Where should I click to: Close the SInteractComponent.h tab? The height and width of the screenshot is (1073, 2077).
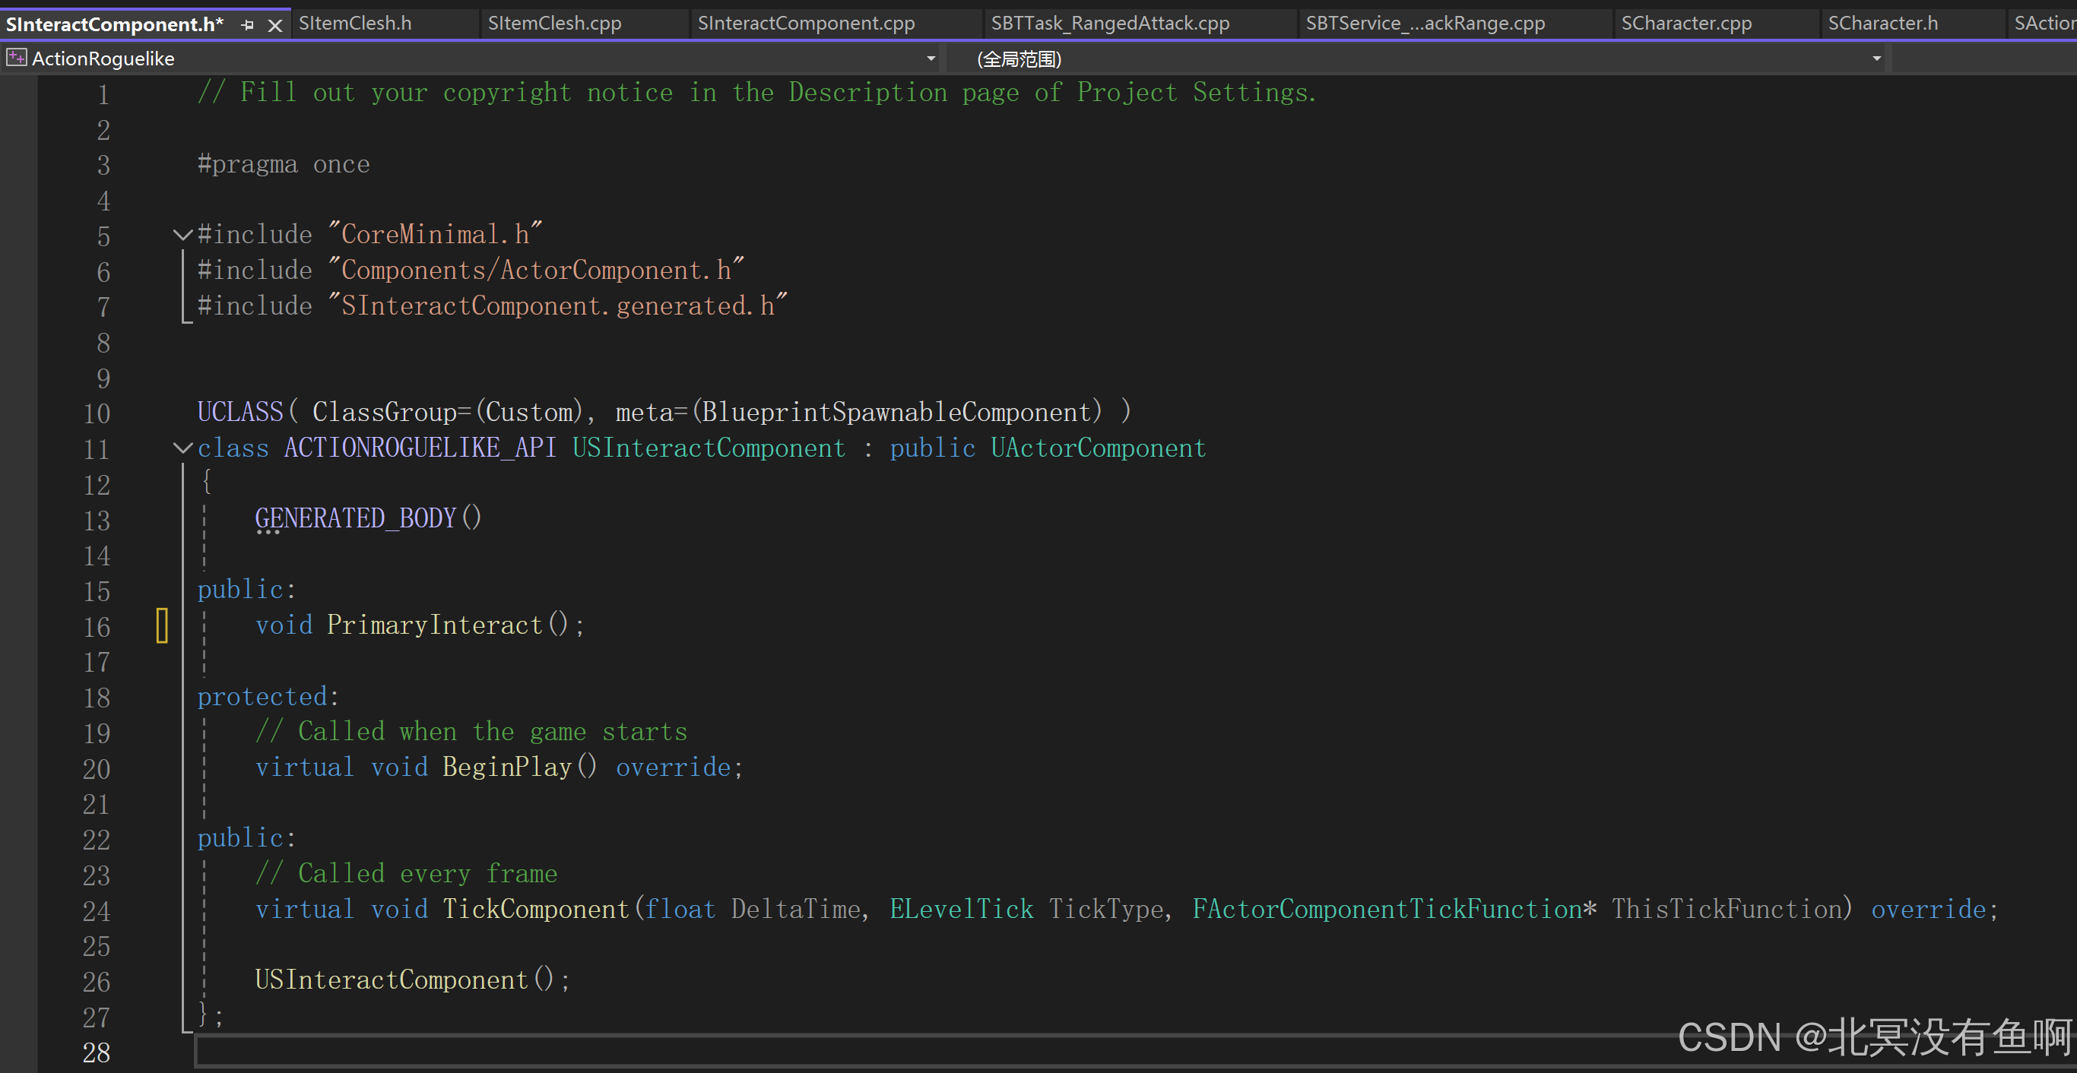click(275, 25)
